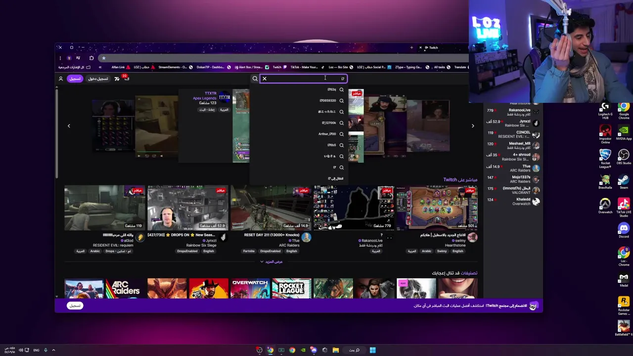Viewport: 633px width, 356px height.
Task: Open the Rocket League category cover
Action: point(291,289)
